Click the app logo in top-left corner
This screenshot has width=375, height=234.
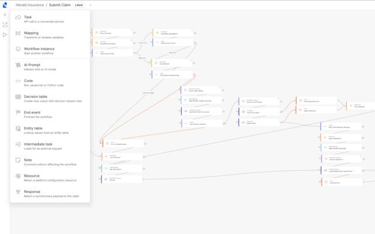click(5, 5)
